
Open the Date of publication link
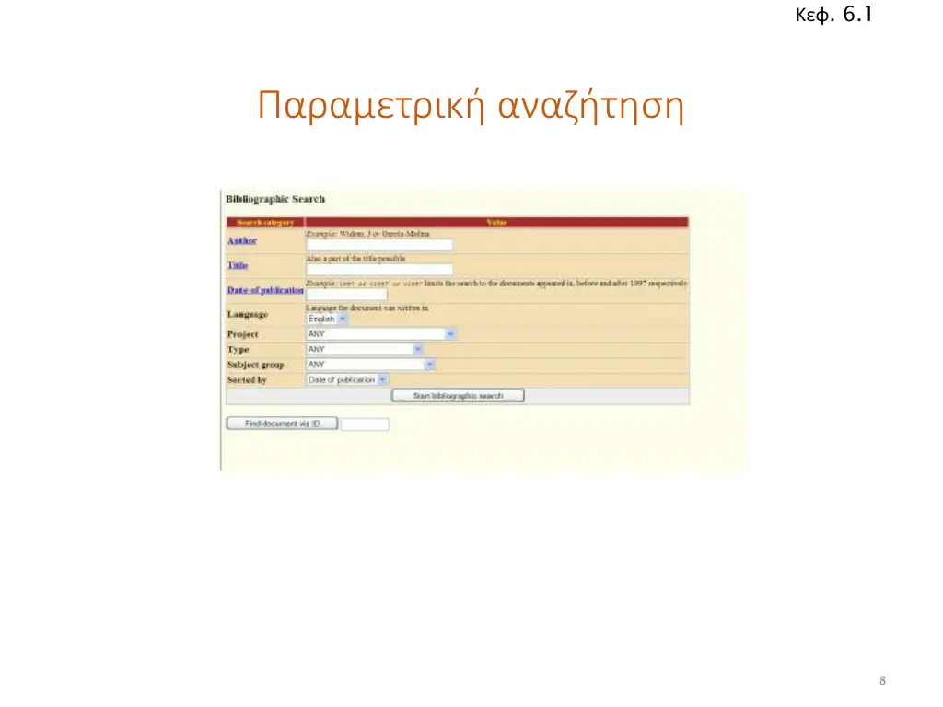pos(265,290)
